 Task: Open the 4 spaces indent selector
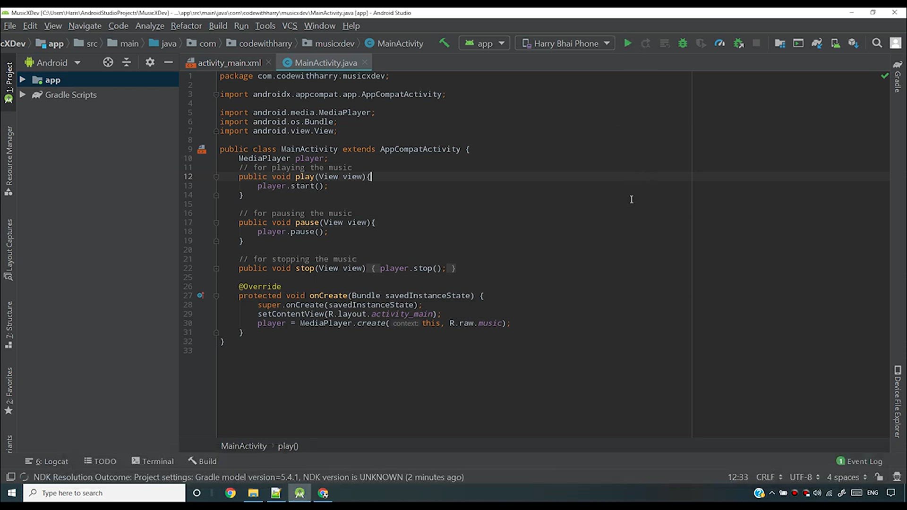click(847, 477)
